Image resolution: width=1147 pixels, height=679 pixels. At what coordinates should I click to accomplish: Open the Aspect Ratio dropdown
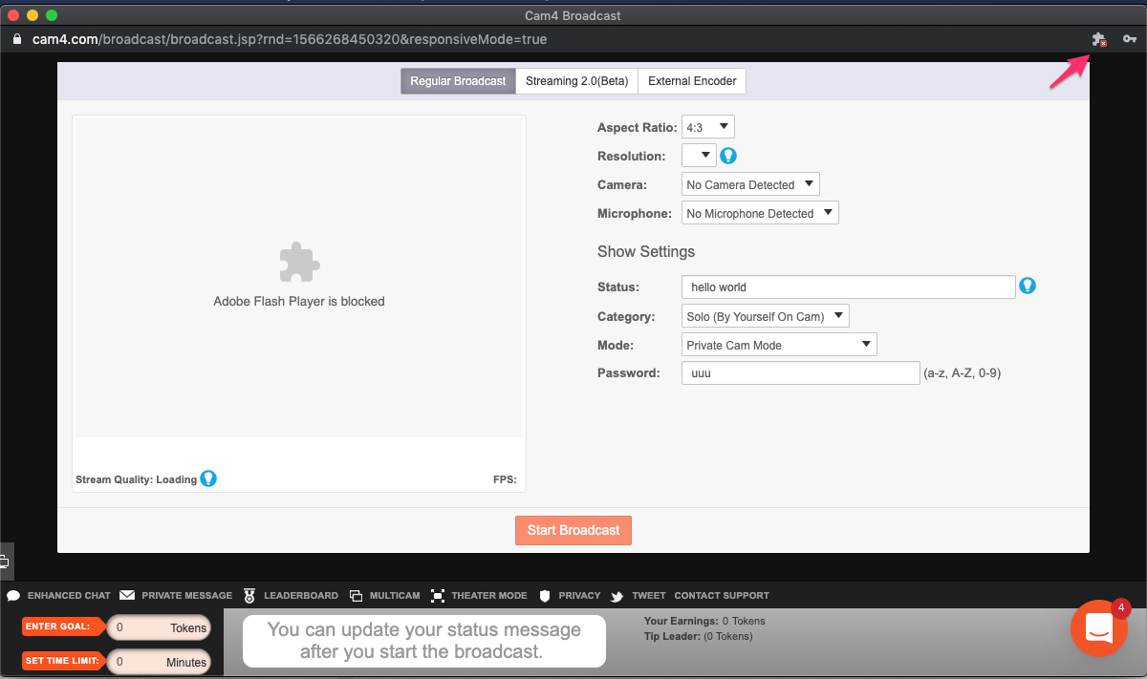click(707, 127)
